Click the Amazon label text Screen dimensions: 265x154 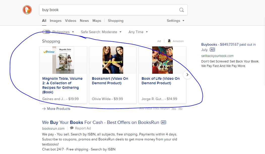(x=178, y=41)
